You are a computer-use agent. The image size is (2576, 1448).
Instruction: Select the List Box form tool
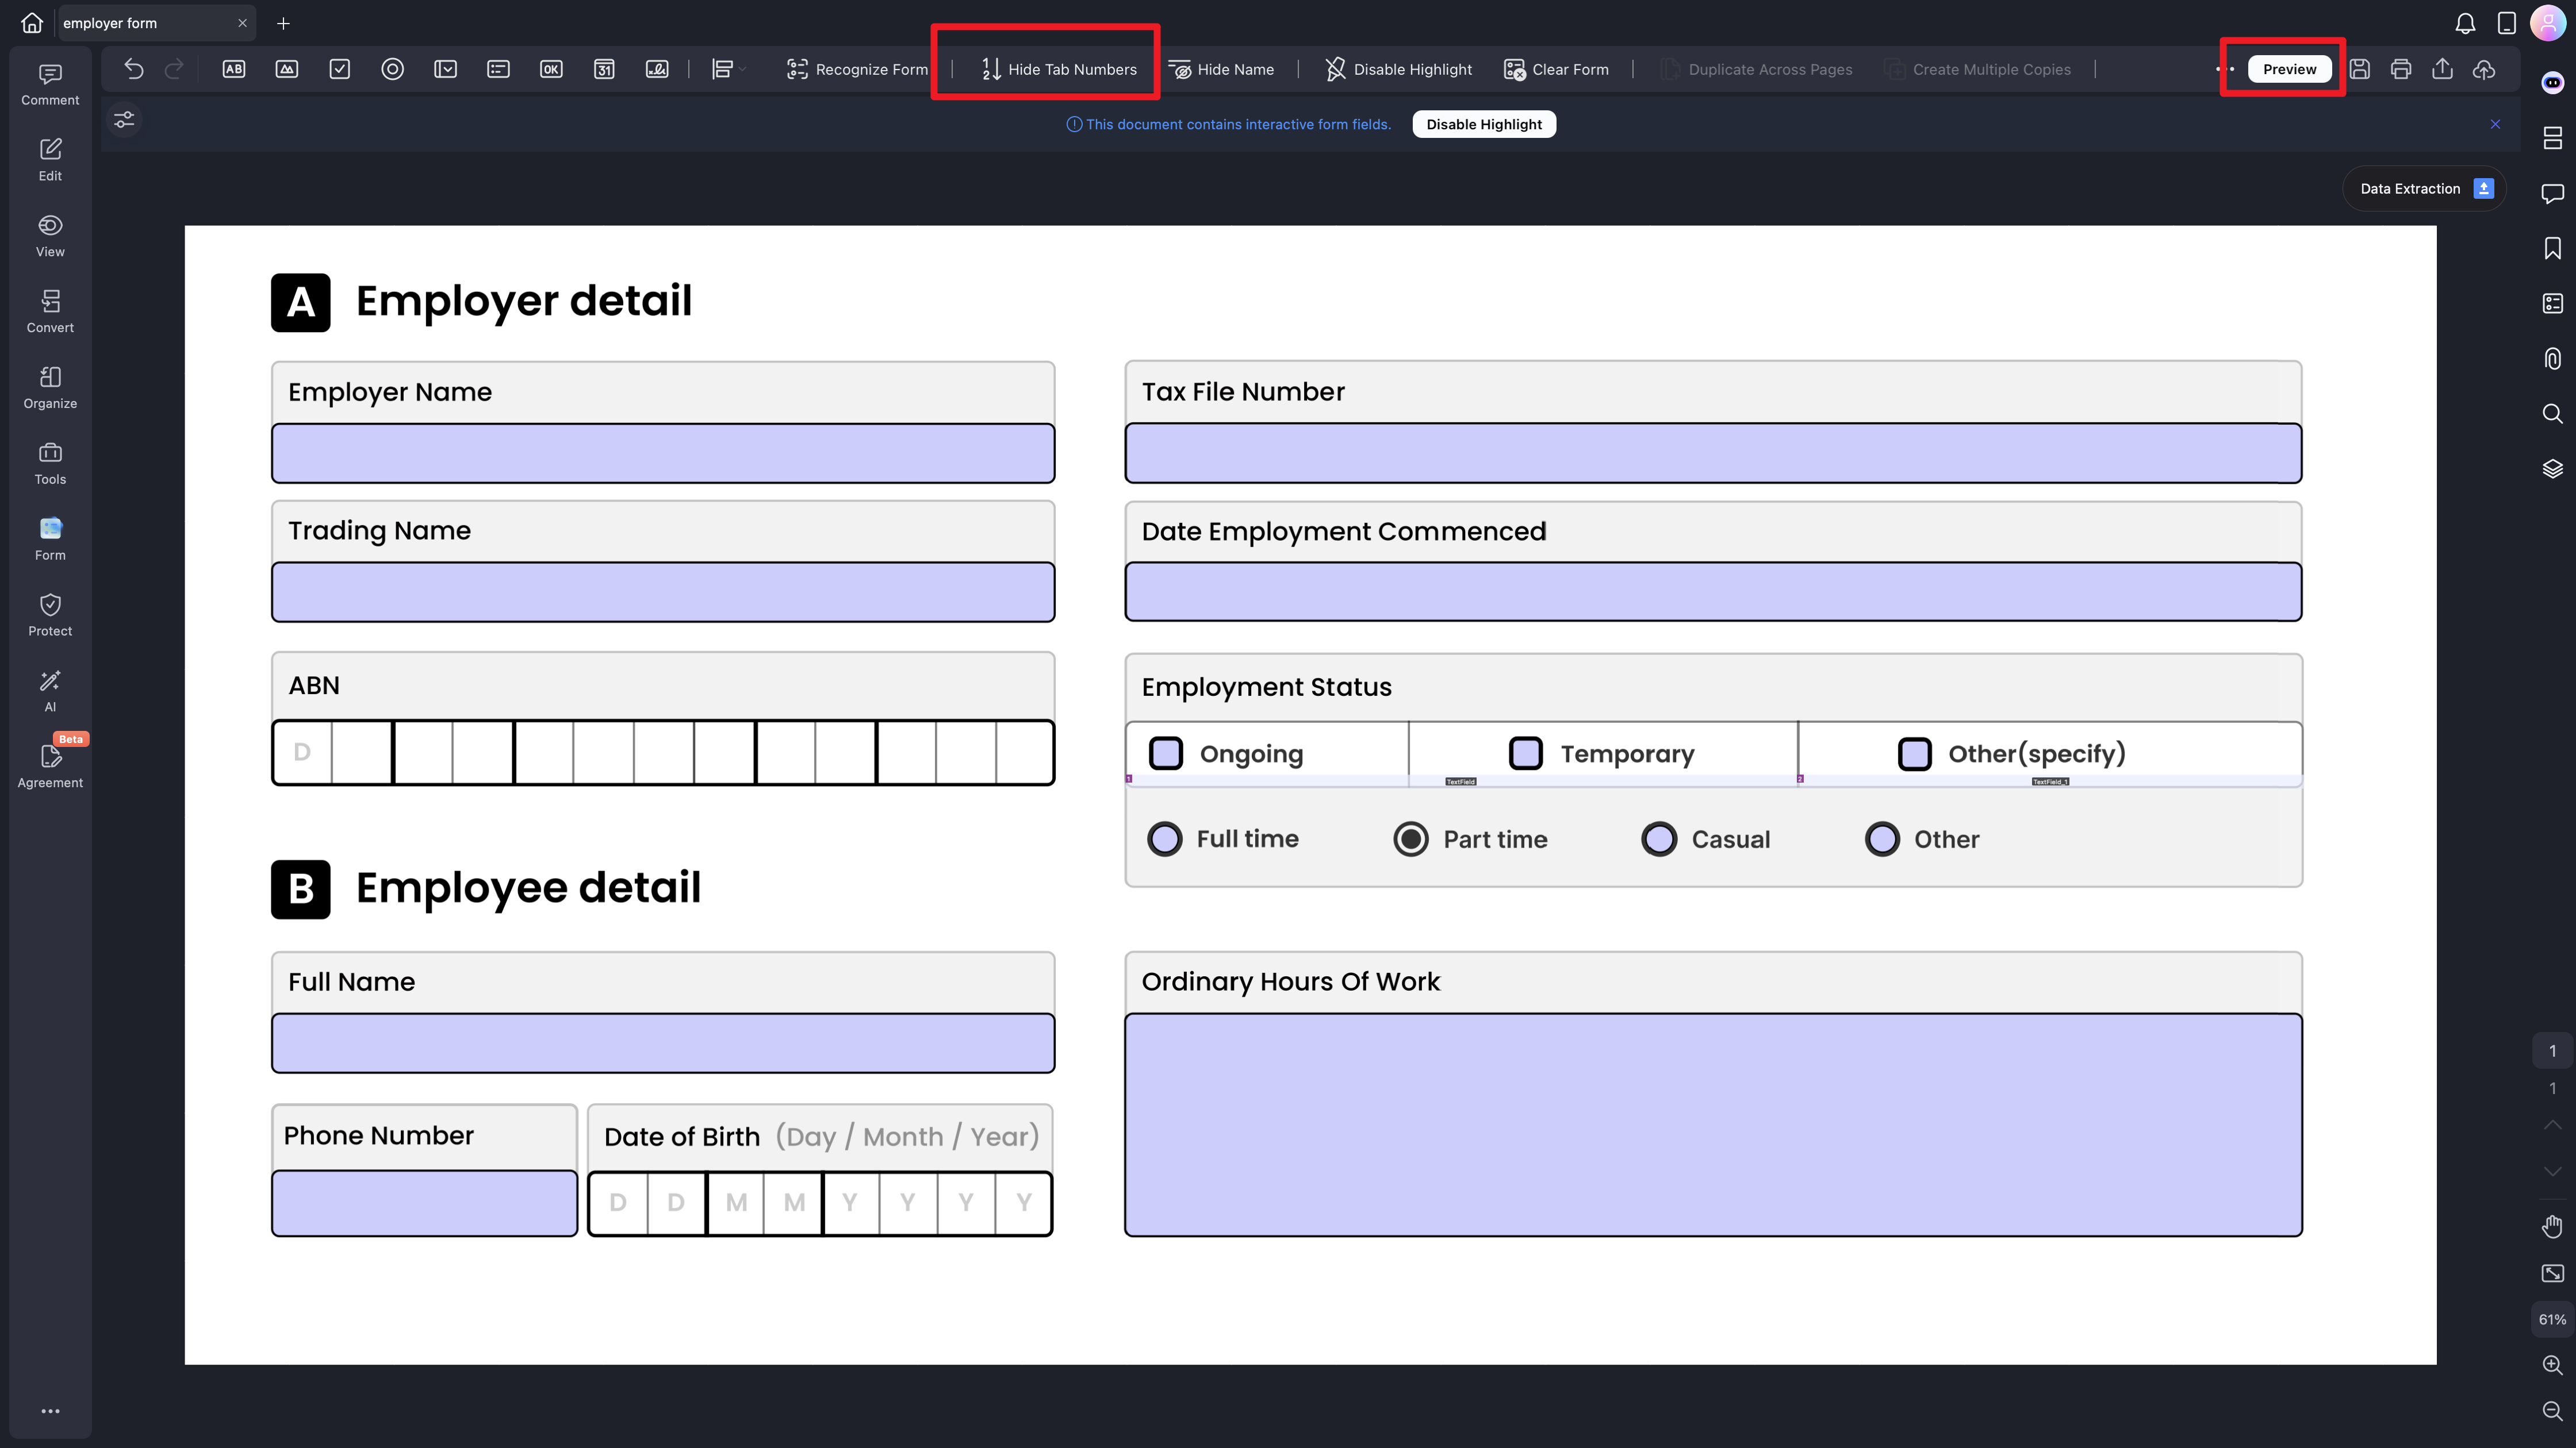(x=499, y=69)
